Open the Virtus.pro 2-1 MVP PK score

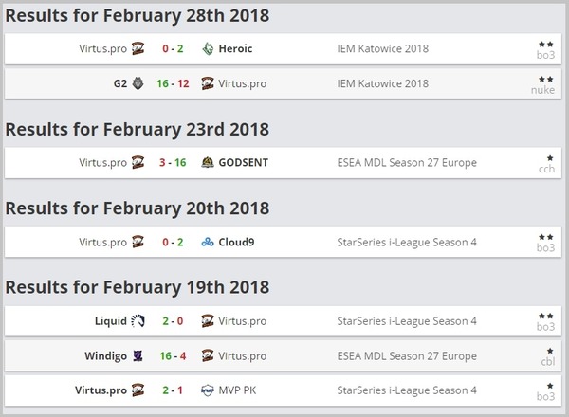click(x=173, y=390)
